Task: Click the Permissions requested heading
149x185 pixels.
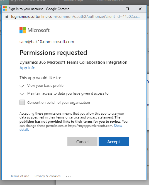Action: tap(53, 53)
